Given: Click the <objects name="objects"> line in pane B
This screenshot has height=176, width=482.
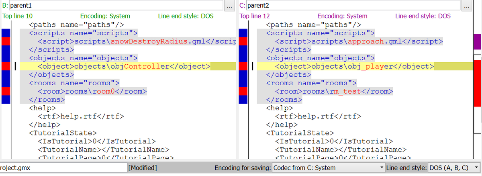Looking at the screenshot, I should pyautogui.click(x=83, y=58).
